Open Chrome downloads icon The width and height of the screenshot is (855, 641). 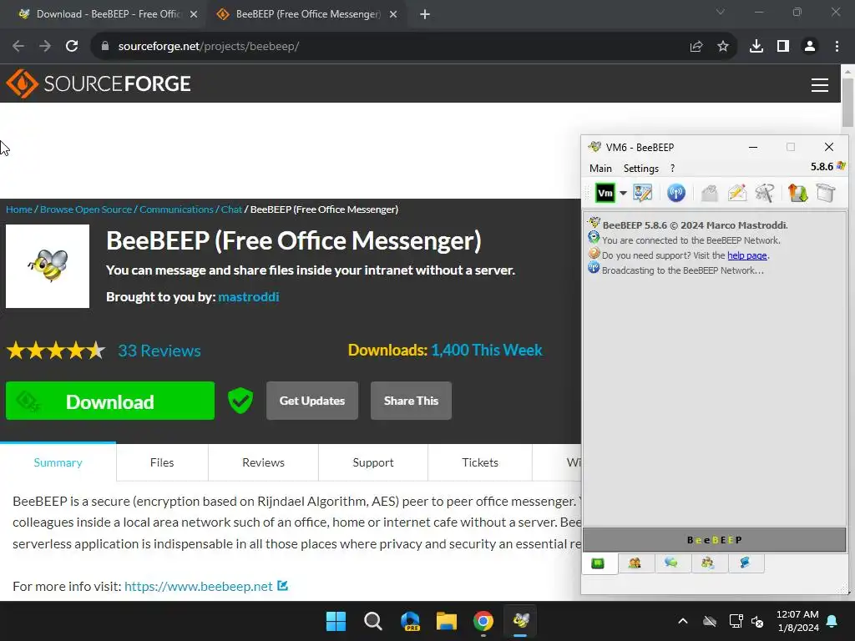click(756, 47)
